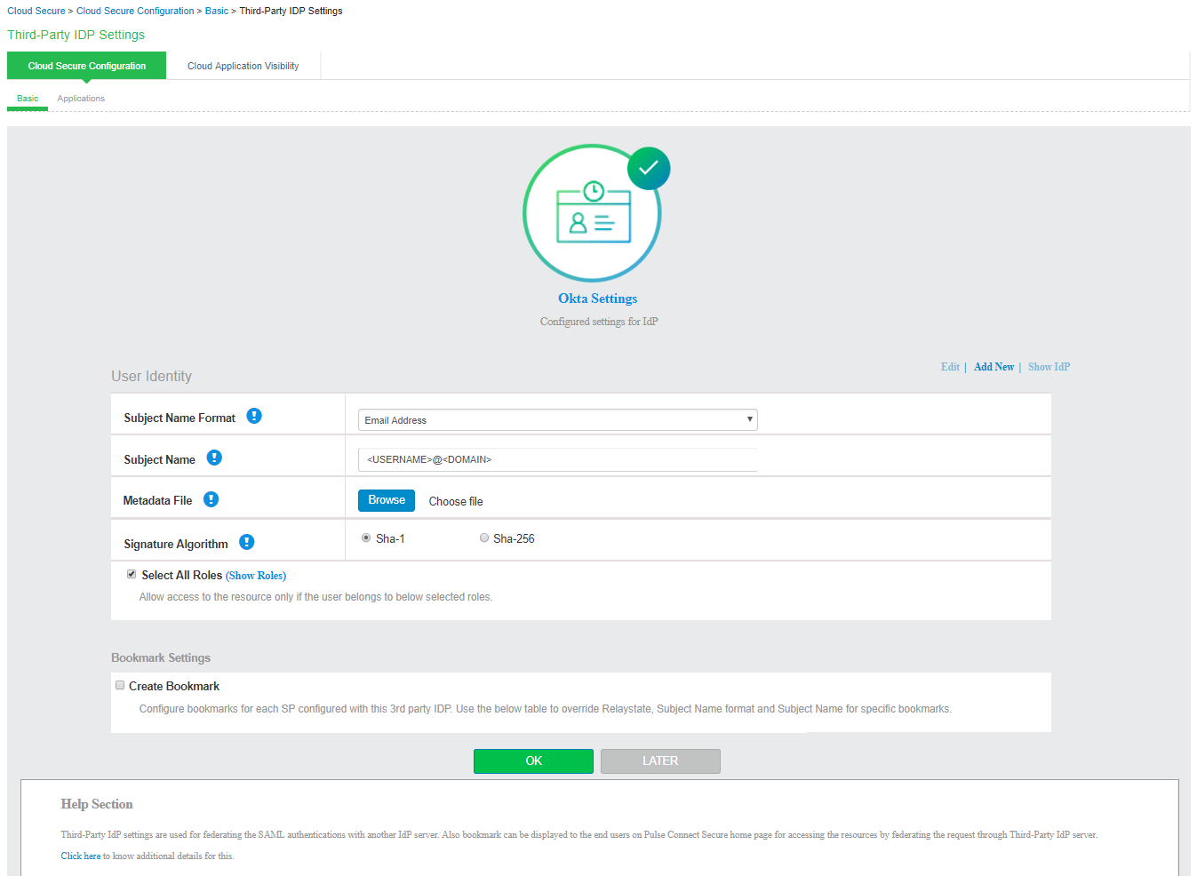Click the Add New link
The width and height of the screenshot is (1197, 876).
(994, 367)
